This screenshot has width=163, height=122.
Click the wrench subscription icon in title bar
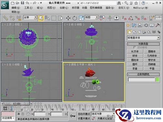point(126,3)
